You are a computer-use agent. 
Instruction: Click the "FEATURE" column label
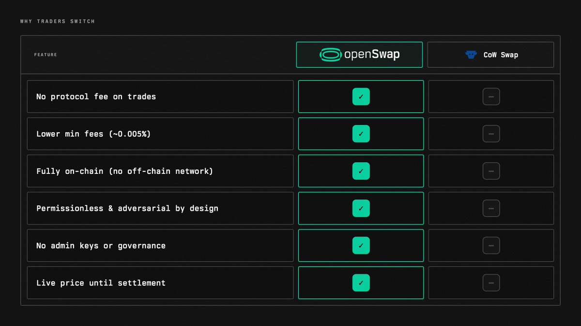point(46,55)
